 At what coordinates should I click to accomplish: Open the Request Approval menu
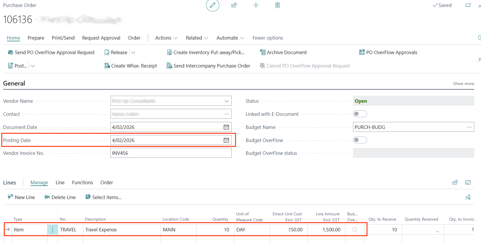101,38
